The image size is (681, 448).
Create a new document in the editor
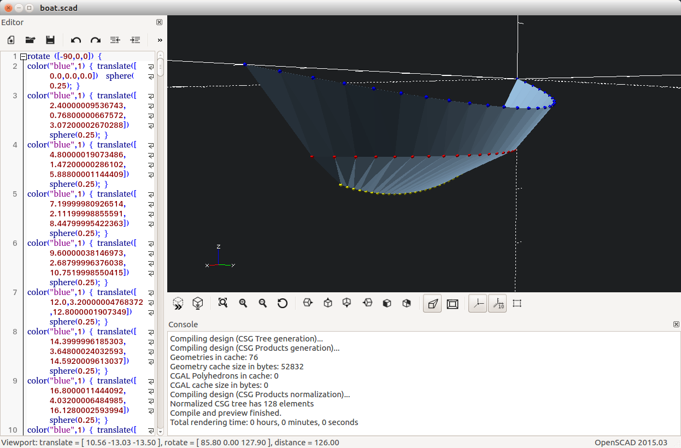[x=11, y=40]
